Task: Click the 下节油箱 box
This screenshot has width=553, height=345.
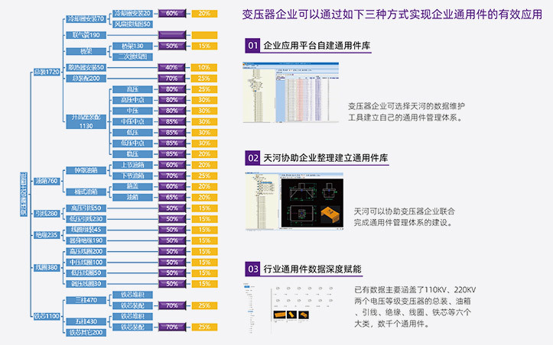Action: [x=132, y=176]
